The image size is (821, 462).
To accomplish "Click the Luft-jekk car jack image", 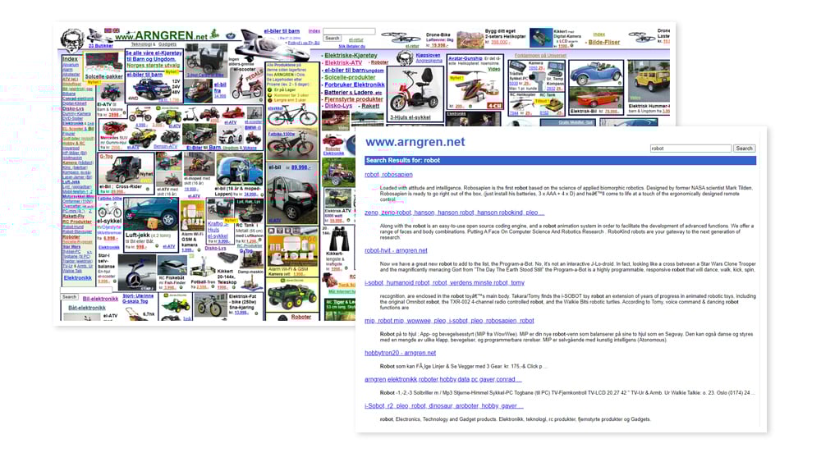I will (152, 214).
